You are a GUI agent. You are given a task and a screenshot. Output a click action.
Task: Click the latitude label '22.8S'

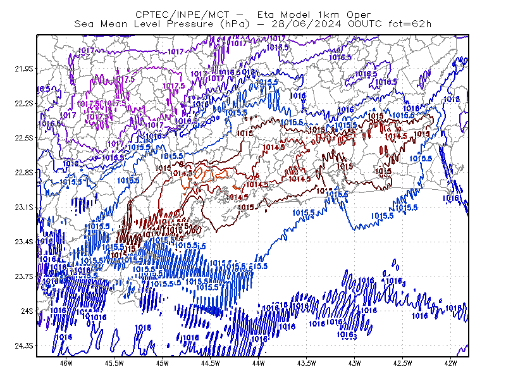point(24,173)
